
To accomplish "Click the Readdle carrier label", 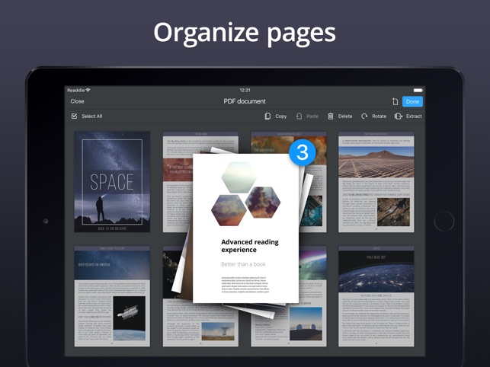I will pos(76,91).
